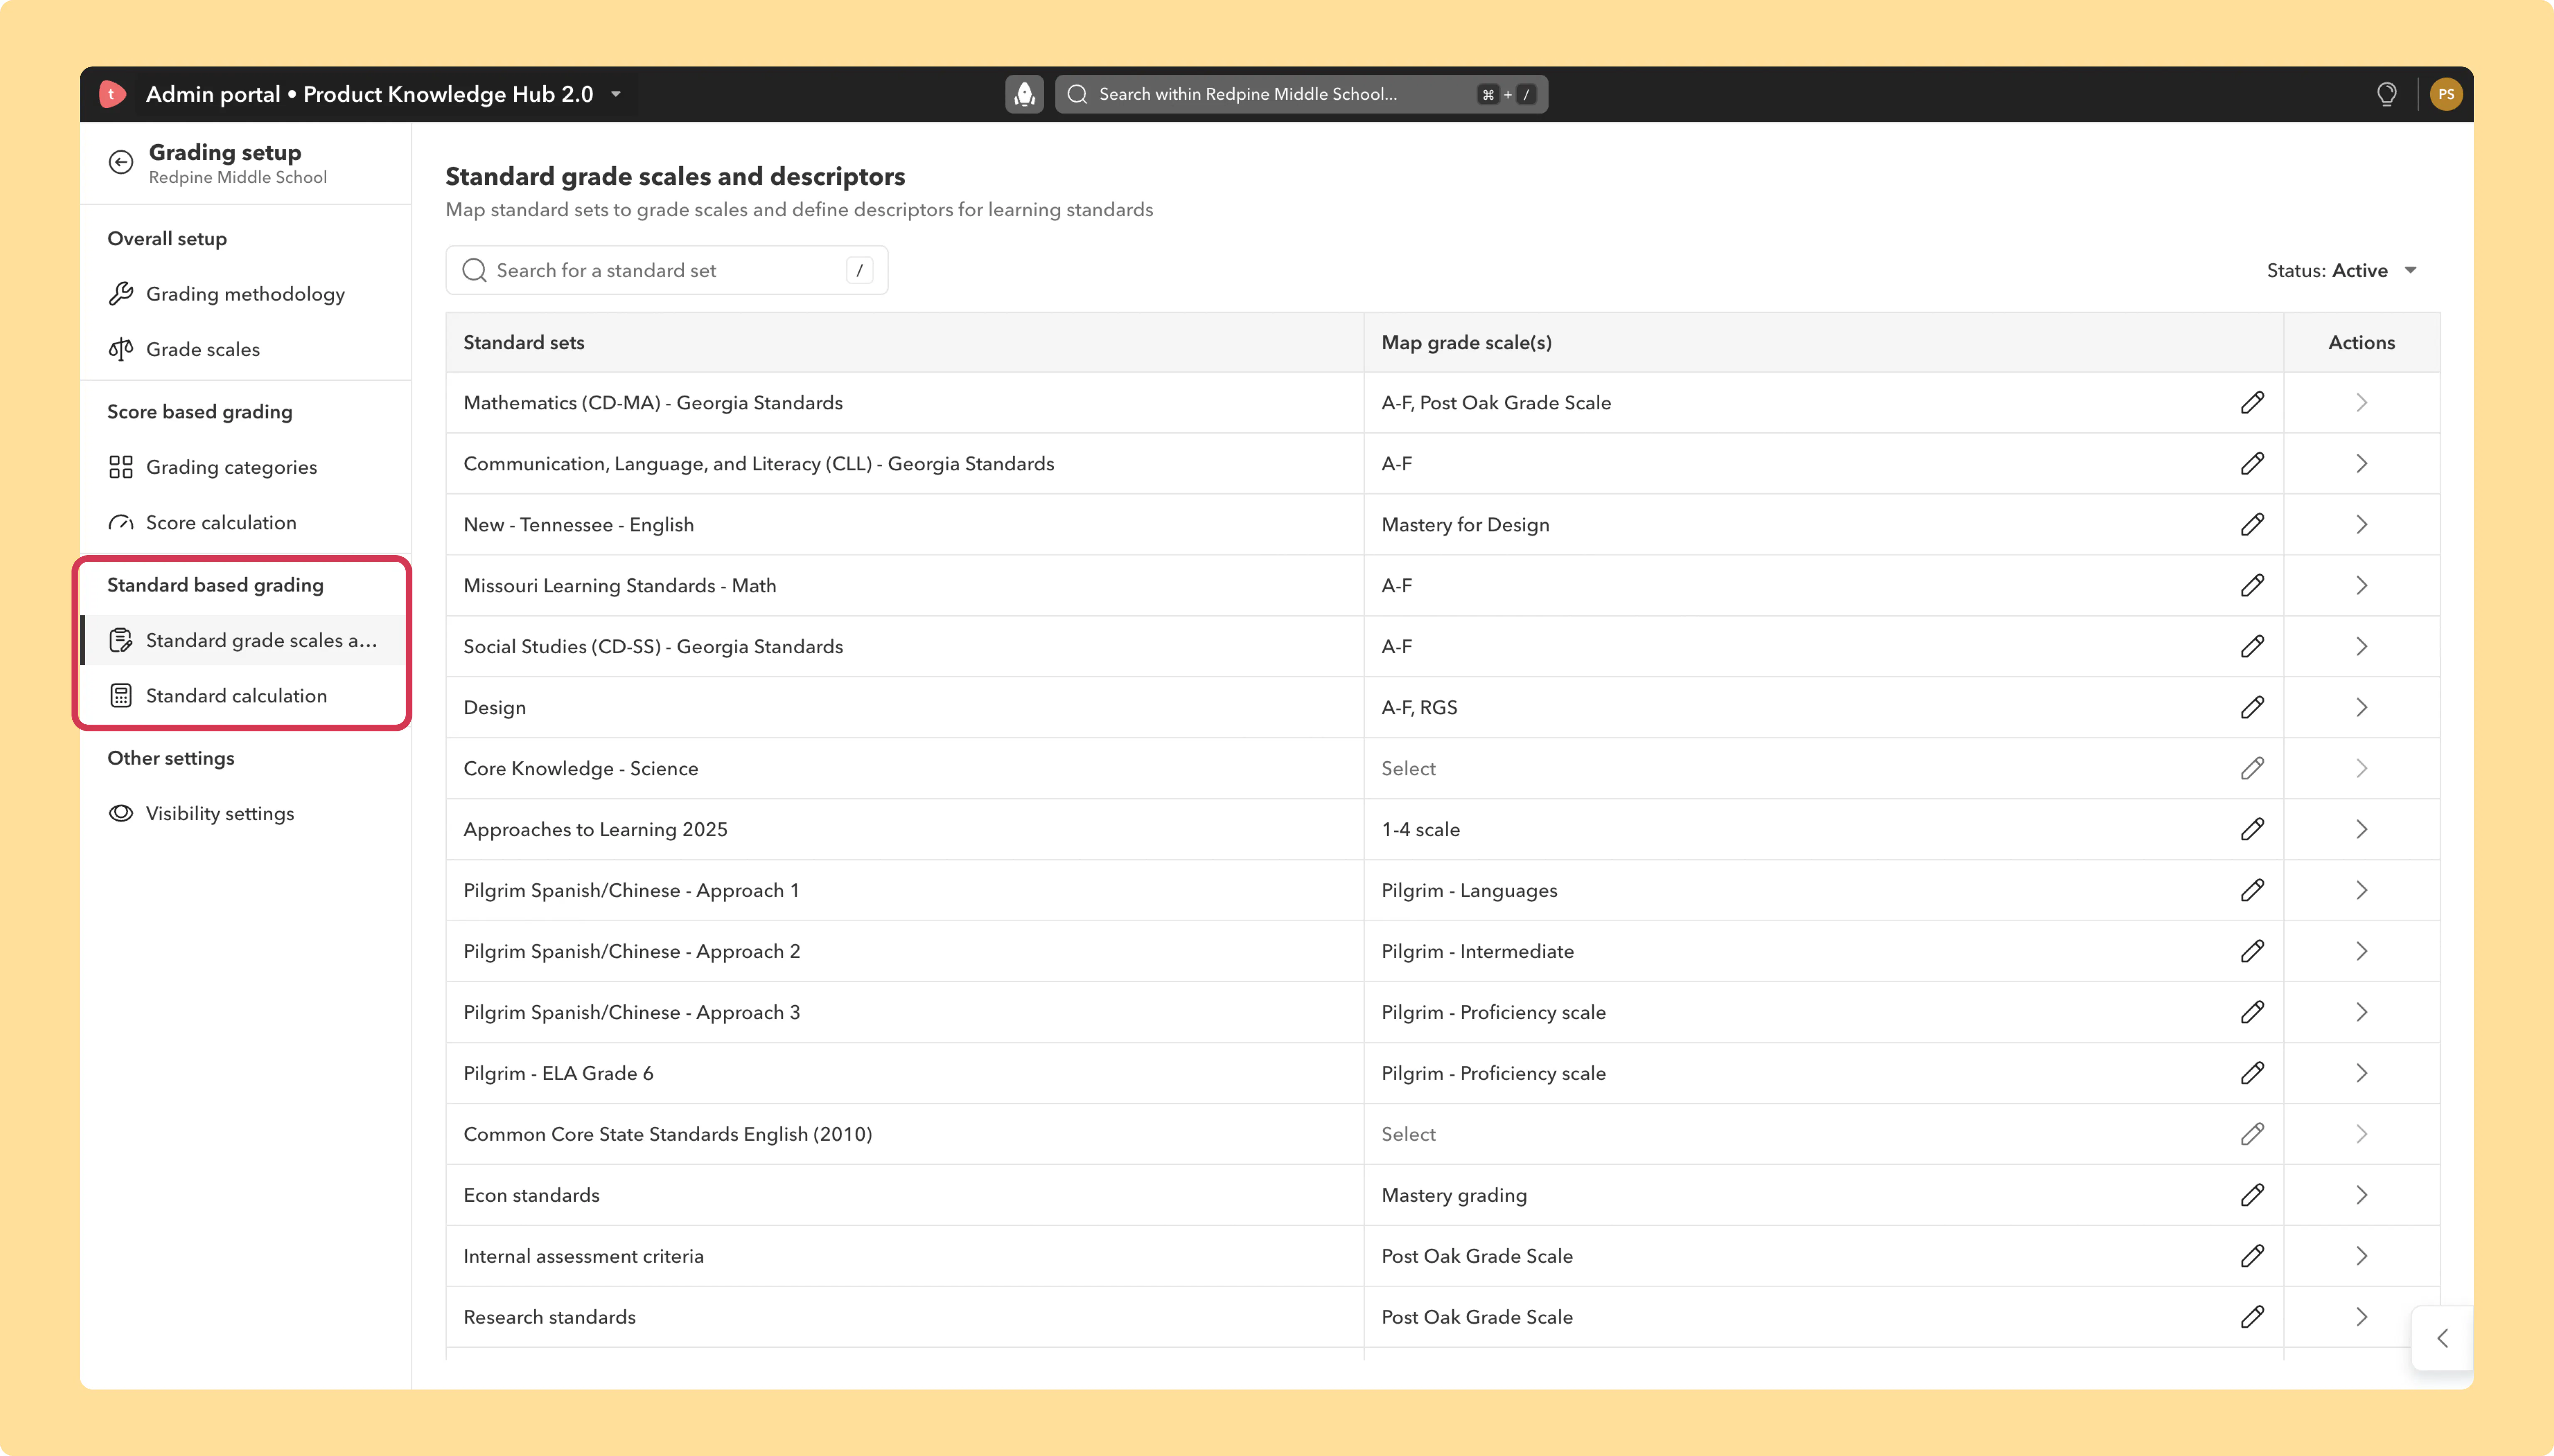Click Select placeholder for Core Knowledge - Science
Image resolution: width=2554 pixels, height=1456 pixels.
coord(1408,769)
